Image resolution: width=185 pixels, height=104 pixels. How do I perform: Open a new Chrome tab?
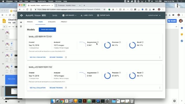84,5
